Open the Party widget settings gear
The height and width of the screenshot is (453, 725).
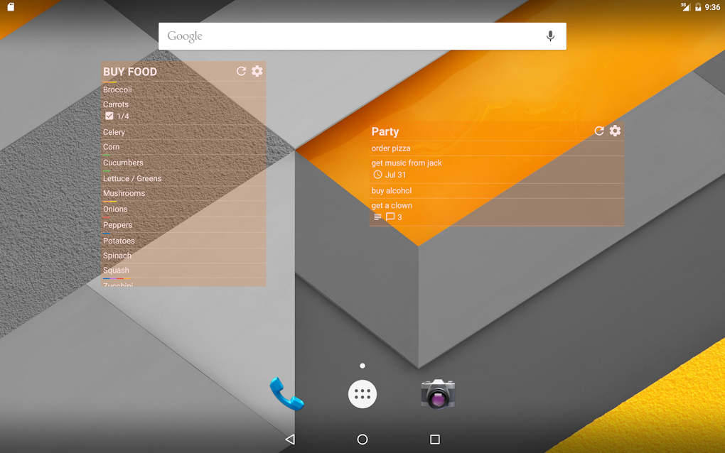pyautogui.click(x=615, y=131)
